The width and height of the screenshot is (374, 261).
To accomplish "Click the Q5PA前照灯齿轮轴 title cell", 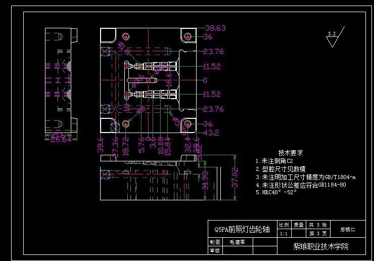I will point(242,229).
